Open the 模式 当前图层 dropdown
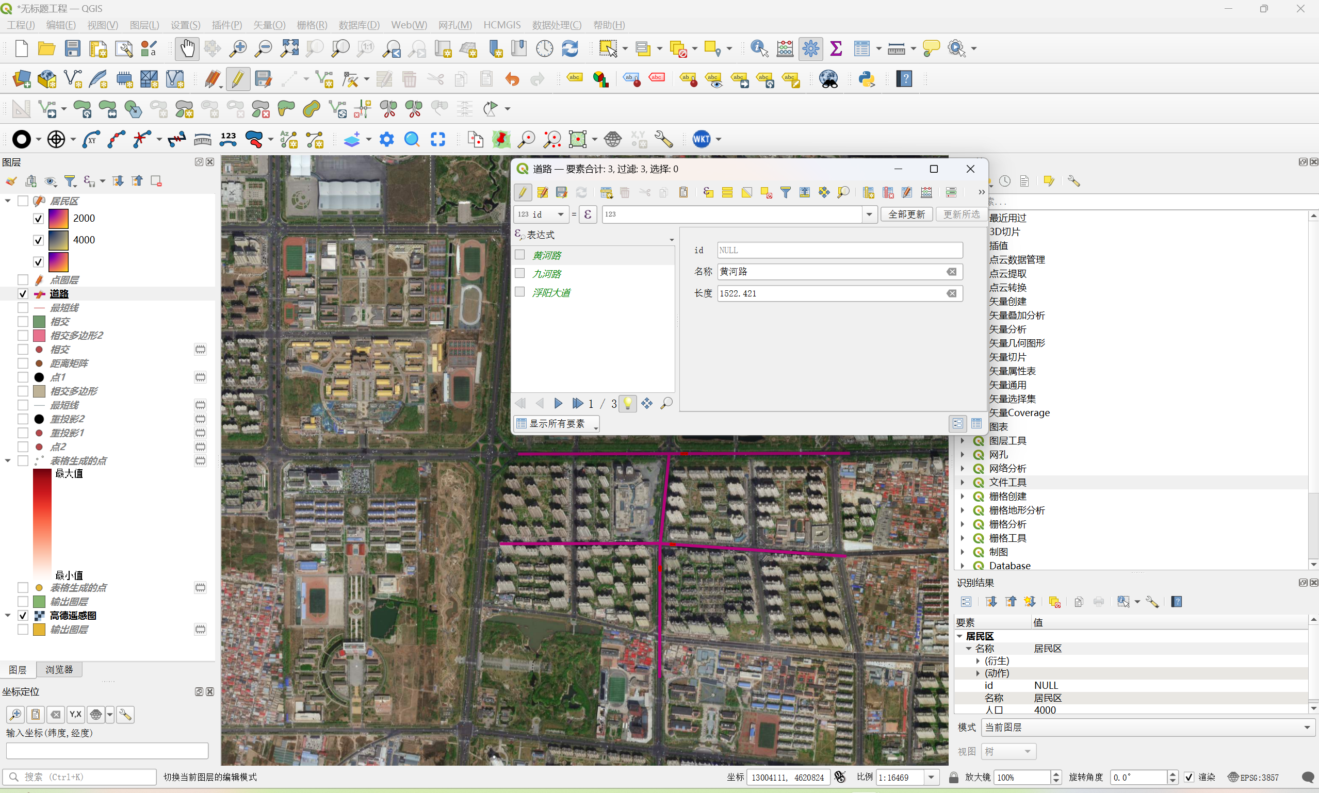Image resolution: width=1319 pixels, height=793 pixels. click(x=1147, y=728)
